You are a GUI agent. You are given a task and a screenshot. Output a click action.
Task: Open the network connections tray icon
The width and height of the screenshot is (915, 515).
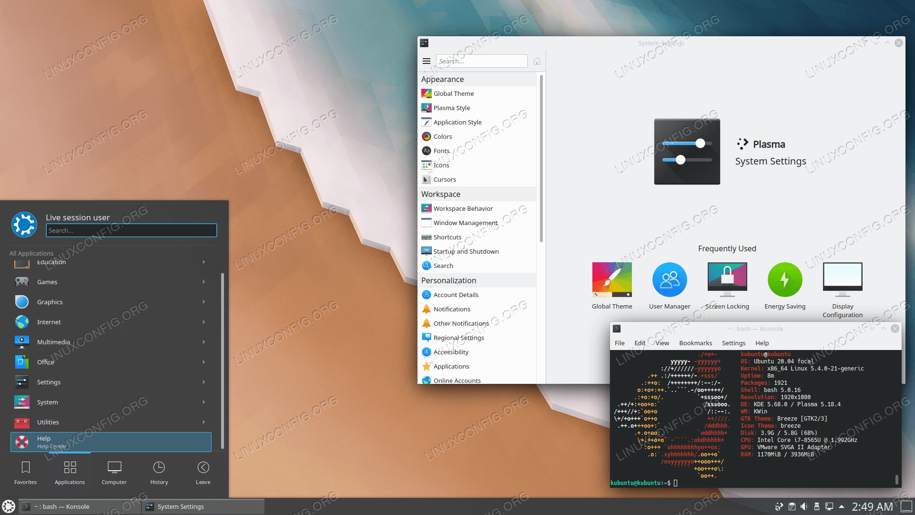pyautogui.click(x=829, y=506)
